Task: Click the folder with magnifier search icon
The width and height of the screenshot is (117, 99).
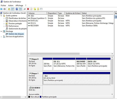Action: (38, 9)
